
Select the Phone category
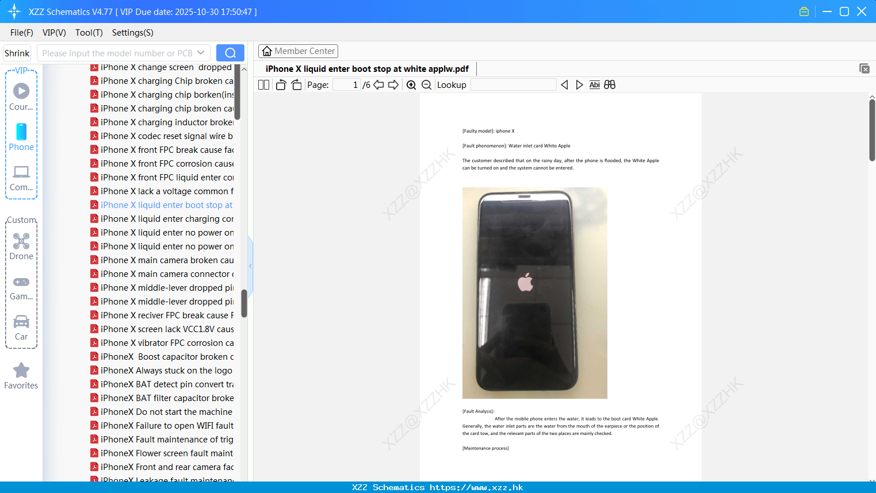[21, 137]
